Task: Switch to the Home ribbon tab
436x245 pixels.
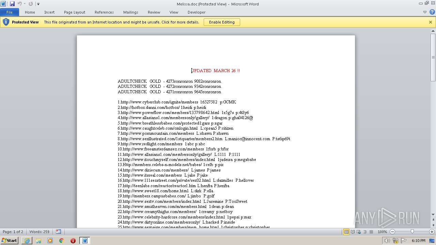Action: [30, 12]
